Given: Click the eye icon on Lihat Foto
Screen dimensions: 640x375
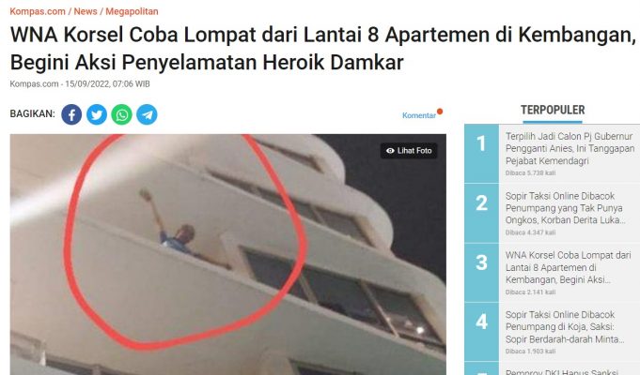Looking at the screenshot, I should [x=390, y=151].
